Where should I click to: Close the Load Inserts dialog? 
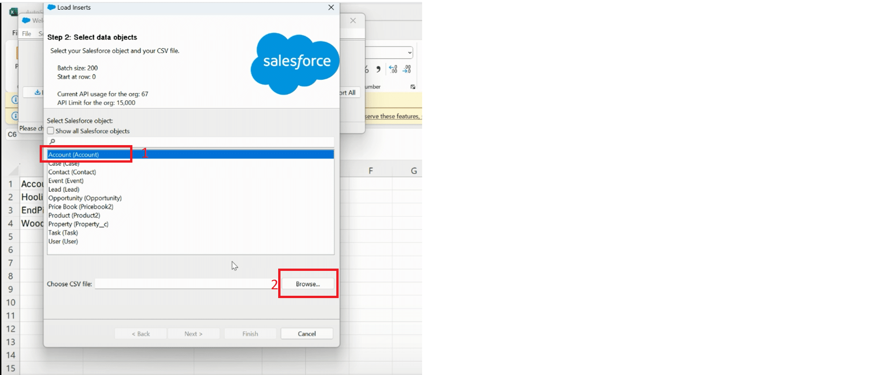pyautogui.click(x=331, y=7)
